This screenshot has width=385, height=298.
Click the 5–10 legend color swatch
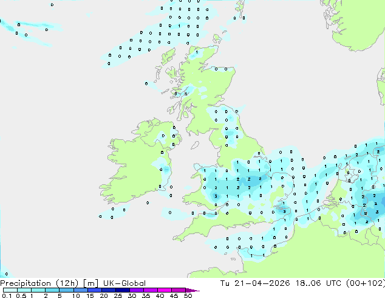[67, 290]
